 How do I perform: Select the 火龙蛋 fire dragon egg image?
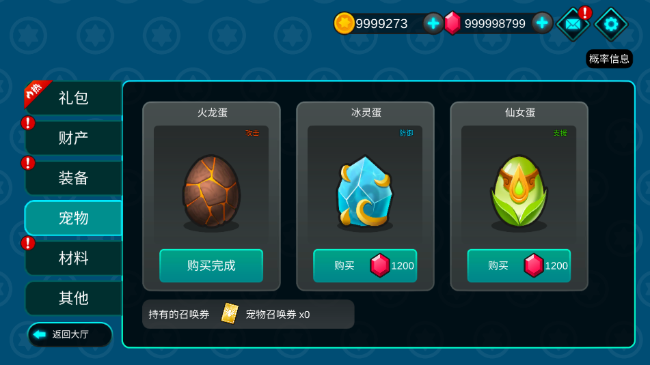(211, 192)
